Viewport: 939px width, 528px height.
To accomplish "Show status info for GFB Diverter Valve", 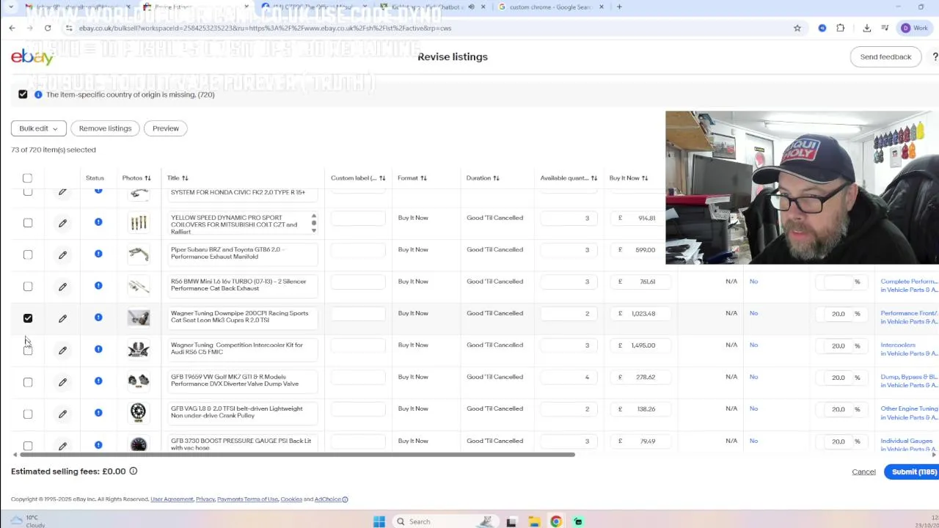I will click(98, 381).
